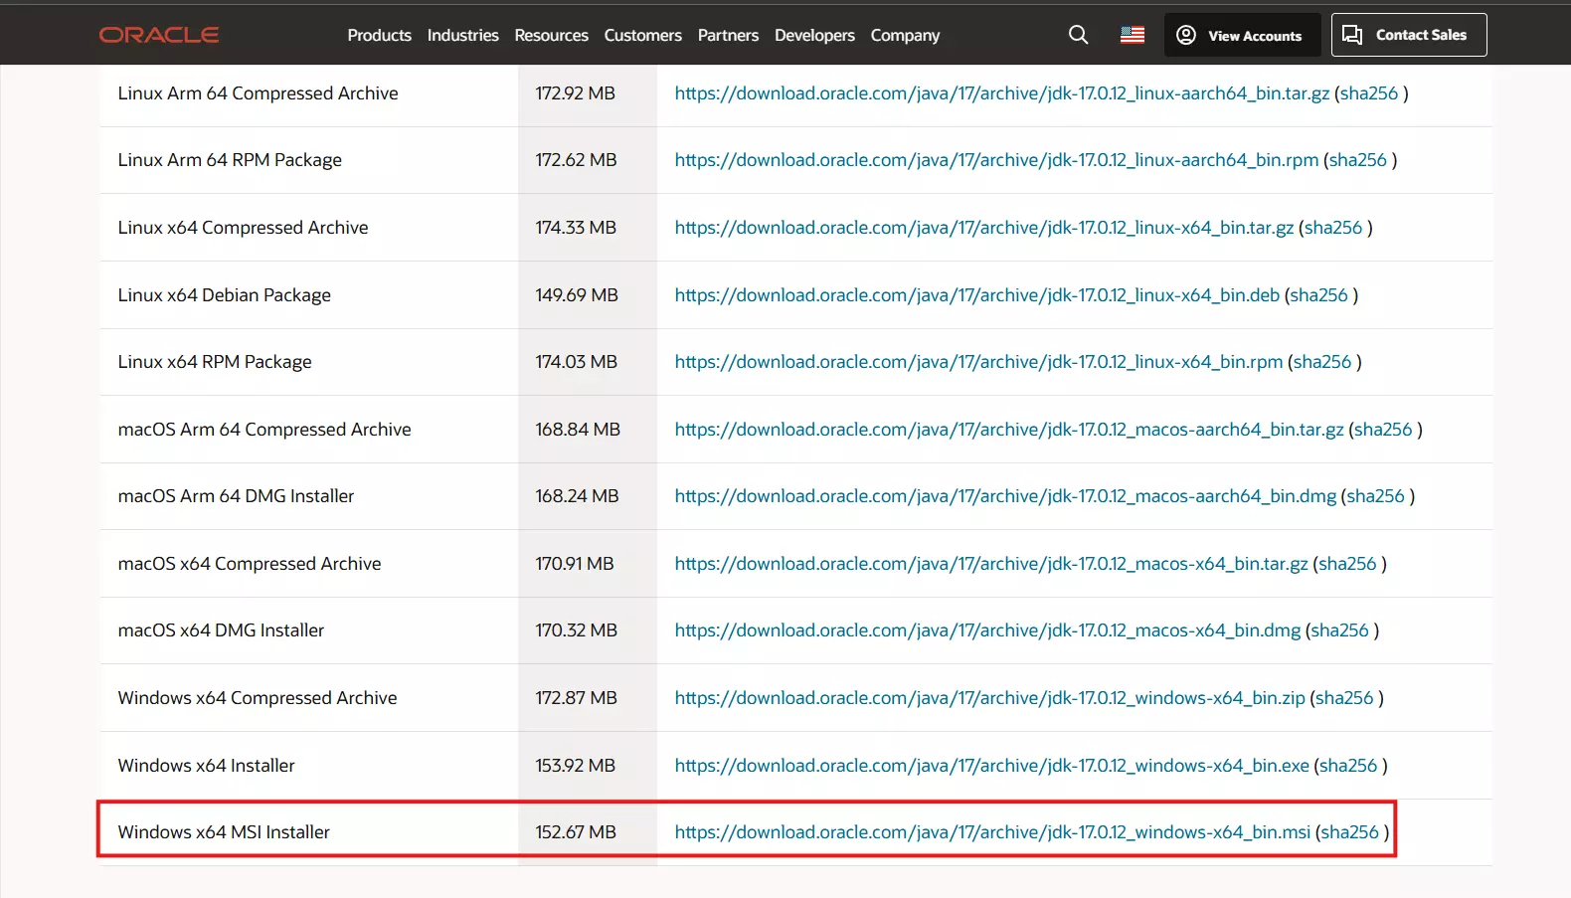Screen dimensions: 1571x898
Task: Open sha256 for macOS x64 Compressed Archive
Action: pyautogui.click(x=1347, y=564)
